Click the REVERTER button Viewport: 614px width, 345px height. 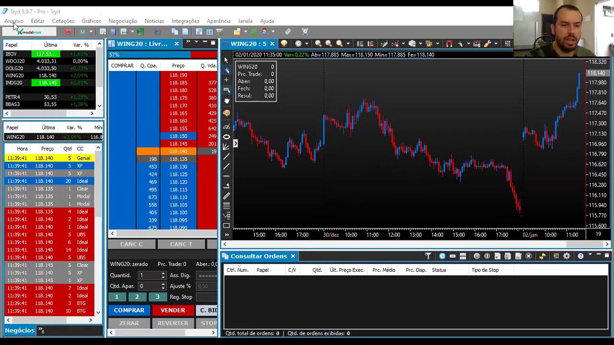tap(173, 323)
